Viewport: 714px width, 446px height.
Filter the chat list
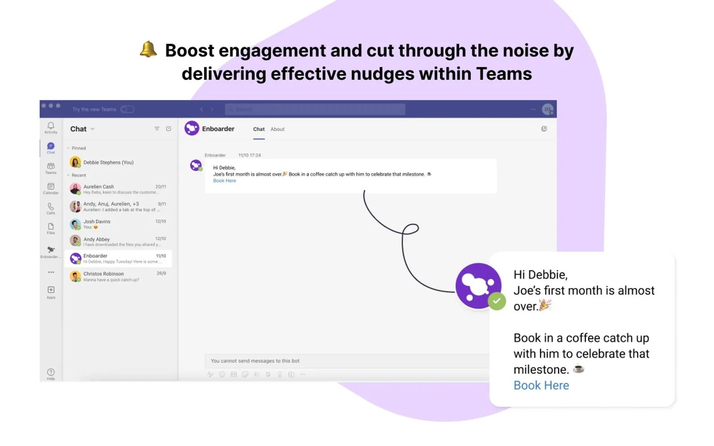pyautogui.click(x=157, y=129)
